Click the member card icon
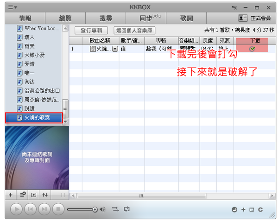Image resolution: width=278 pixels, height=220 pixels. click(x=243, y=18)
